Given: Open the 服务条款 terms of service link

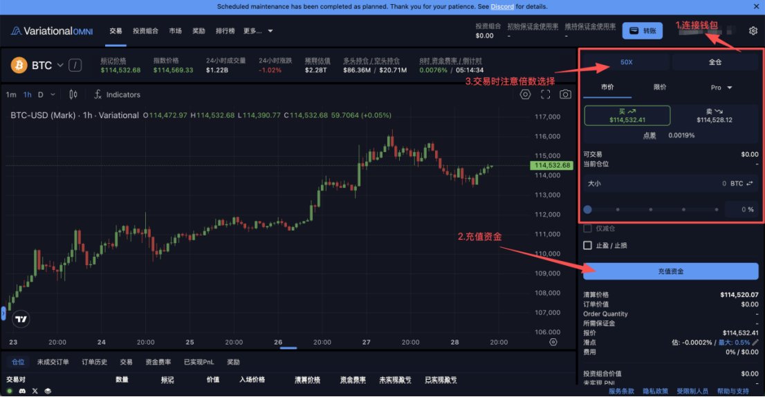Looking at the screenshot, I should (621, 391).
